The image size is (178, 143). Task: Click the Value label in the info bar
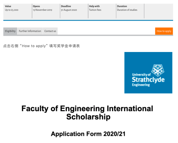click(x=8, y=6)
